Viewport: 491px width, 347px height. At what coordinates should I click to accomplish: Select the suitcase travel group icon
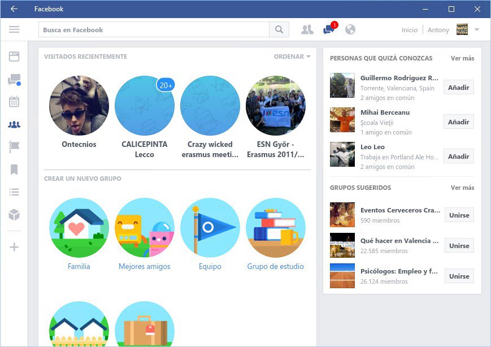pyautogui.click(x=144, y=324)
